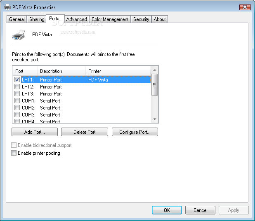
Task: Check the LPT2 port checkbox
Action: (17, 87)
